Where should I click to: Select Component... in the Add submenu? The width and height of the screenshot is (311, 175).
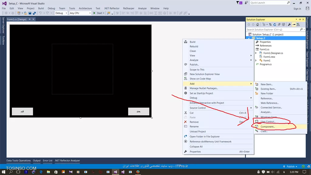pyautogui.click(x=280, y=127)
